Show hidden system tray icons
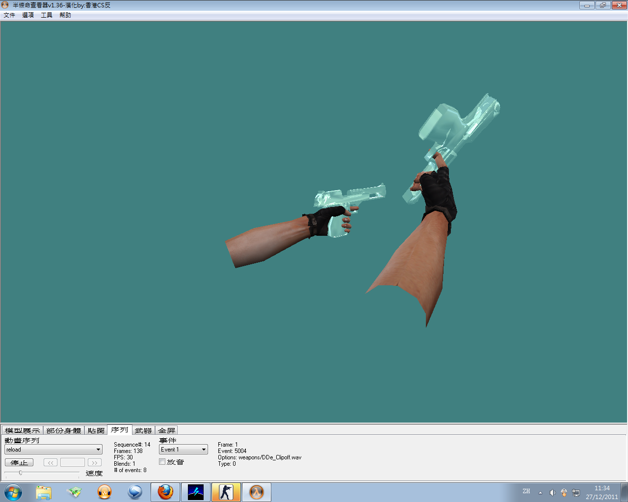This screenshot has width=628, height=502. click(540, 493)
